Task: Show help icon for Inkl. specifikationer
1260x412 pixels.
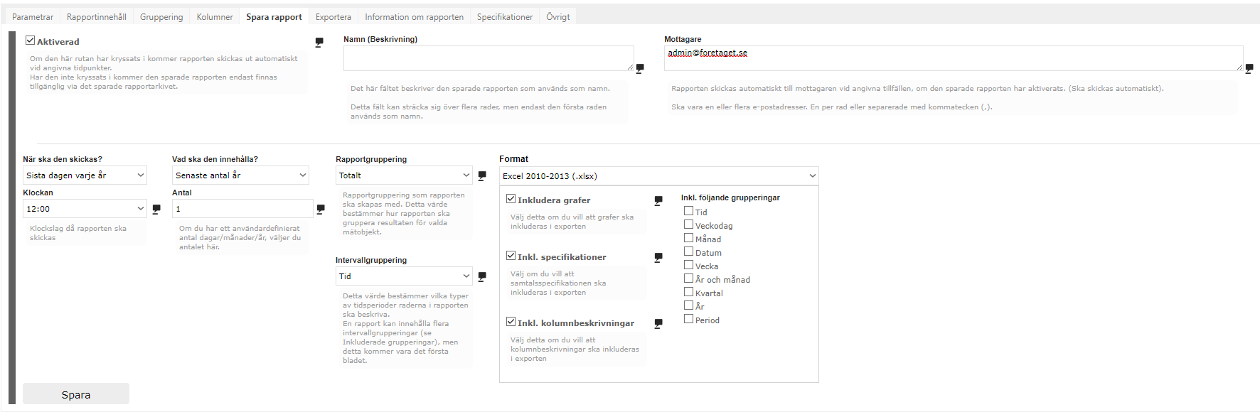Action: 658,257
